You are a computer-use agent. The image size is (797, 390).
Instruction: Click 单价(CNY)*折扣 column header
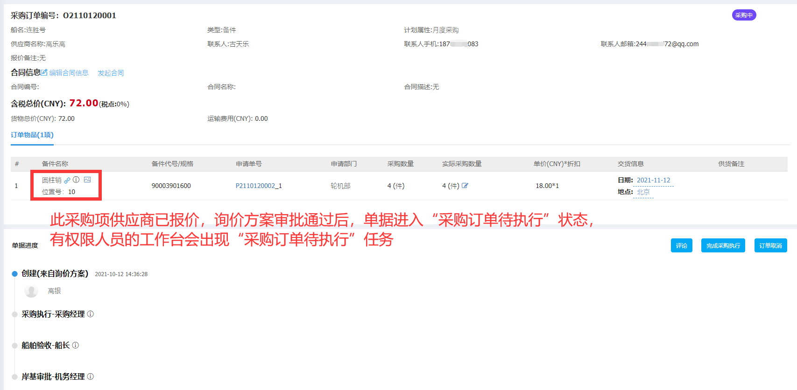click(x=557, y=164)
